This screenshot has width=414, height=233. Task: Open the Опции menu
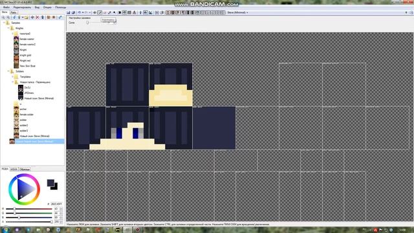tap(47, 7)
